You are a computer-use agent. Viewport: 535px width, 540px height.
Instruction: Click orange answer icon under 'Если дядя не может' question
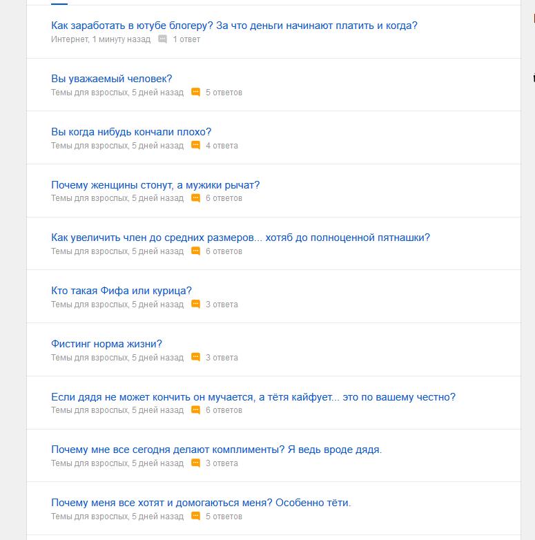click(x=195, y=410)
